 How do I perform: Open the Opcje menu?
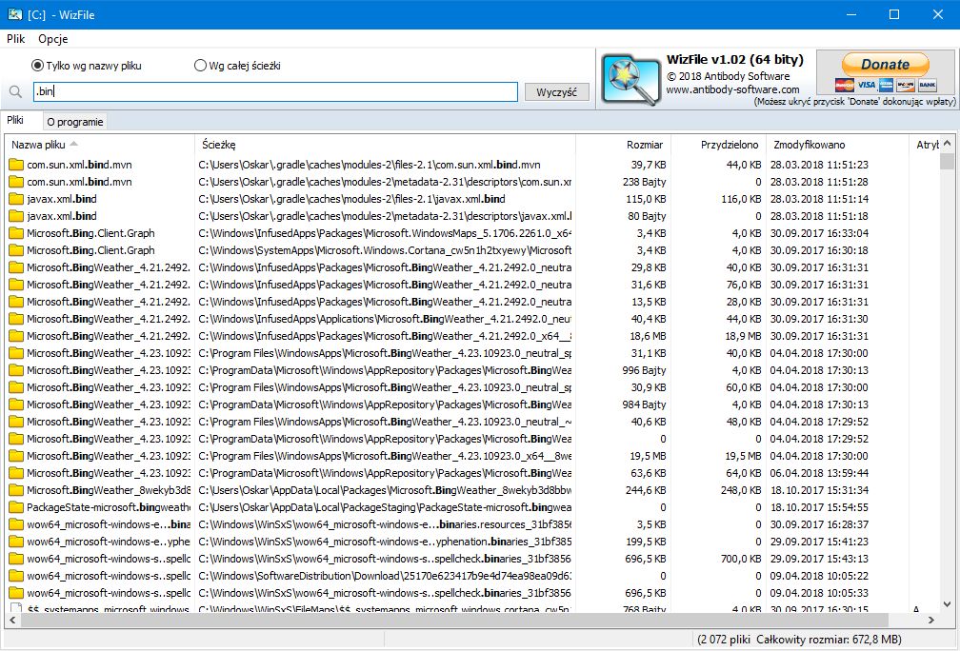point(52,38)
